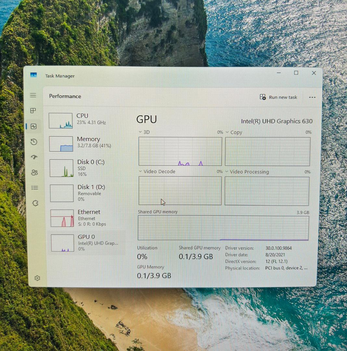Open the hamburger navigation menu
The height and width of the screenshot is (351, 347).
click(33, 95)
